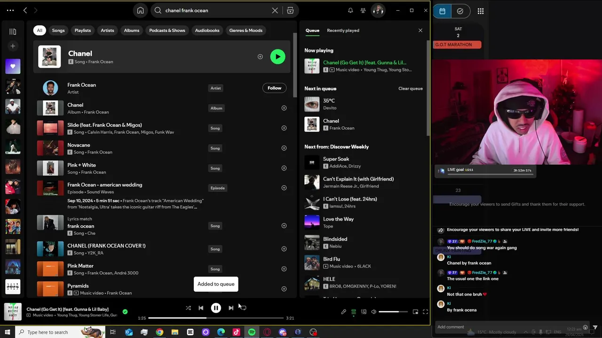Open Browse icon next to search bar

[290, 10]
